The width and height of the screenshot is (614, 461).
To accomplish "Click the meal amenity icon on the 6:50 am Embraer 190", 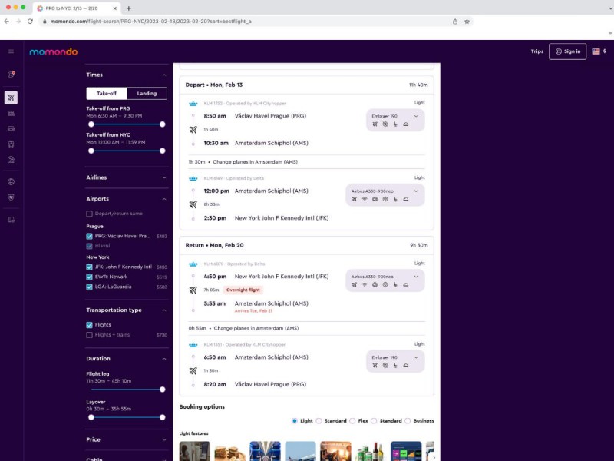I will point(406,366).
